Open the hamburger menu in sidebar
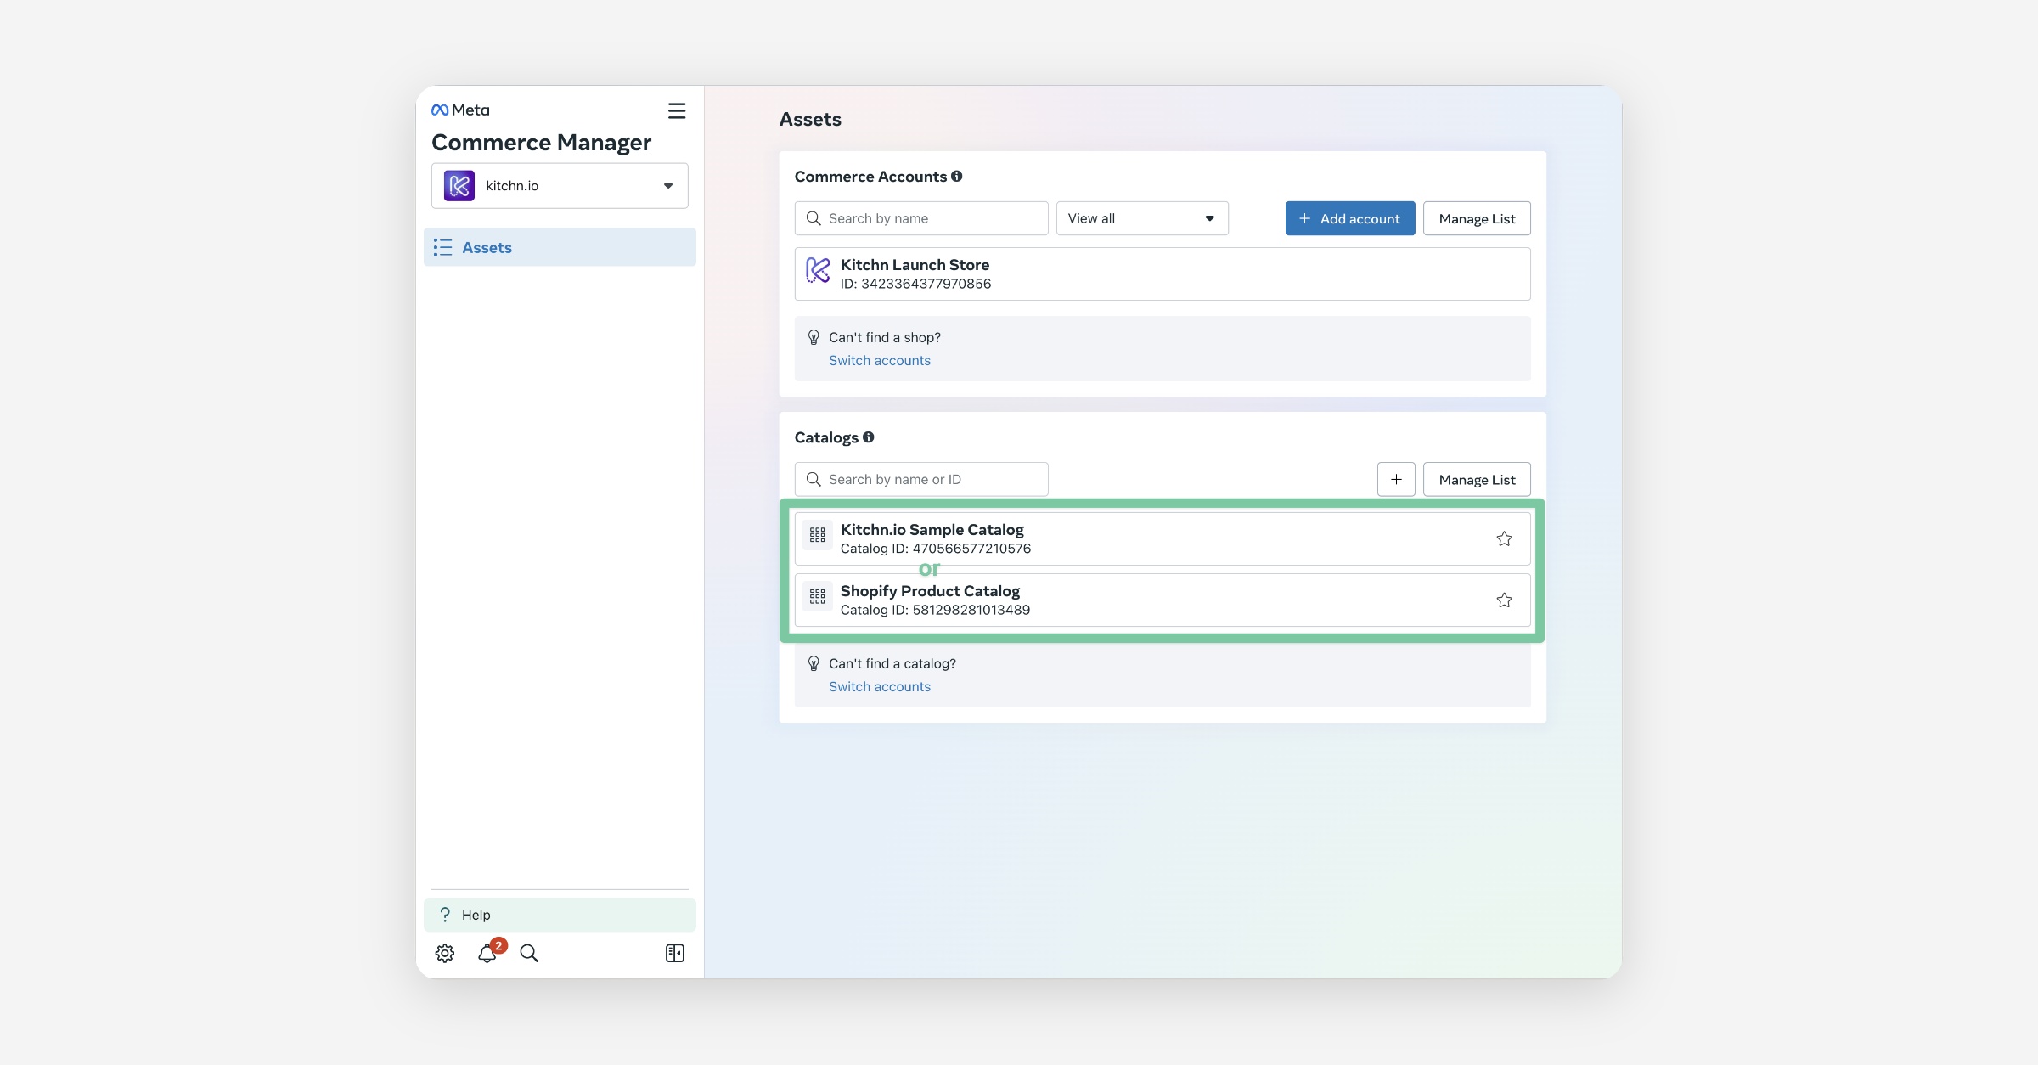 tap(676, 111)
